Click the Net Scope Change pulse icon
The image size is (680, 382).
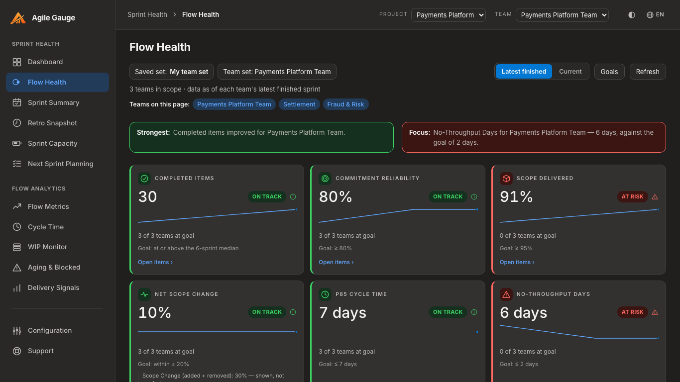point(144,294)
